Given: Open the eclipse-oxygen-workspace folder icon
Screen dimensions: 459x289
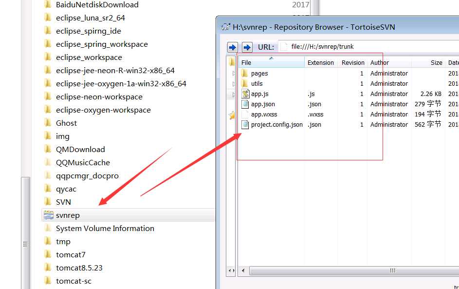Looking at the screenshot, I should 48,110.
